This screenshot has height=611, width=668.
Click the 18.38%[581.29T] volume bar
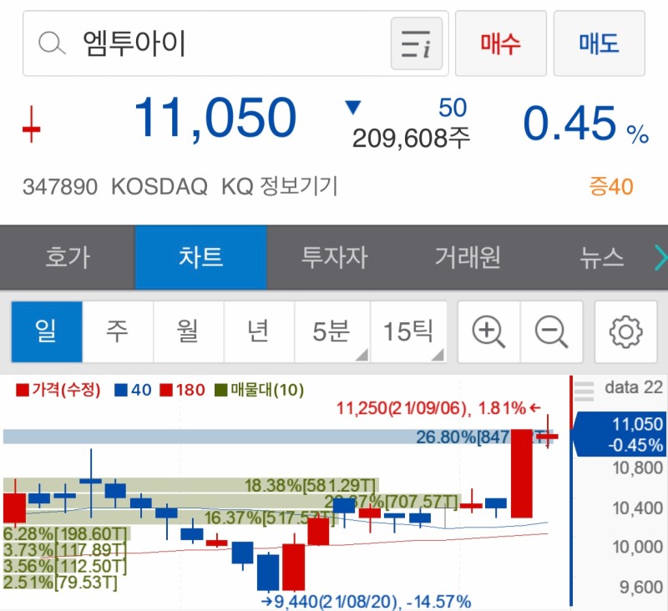191,486
